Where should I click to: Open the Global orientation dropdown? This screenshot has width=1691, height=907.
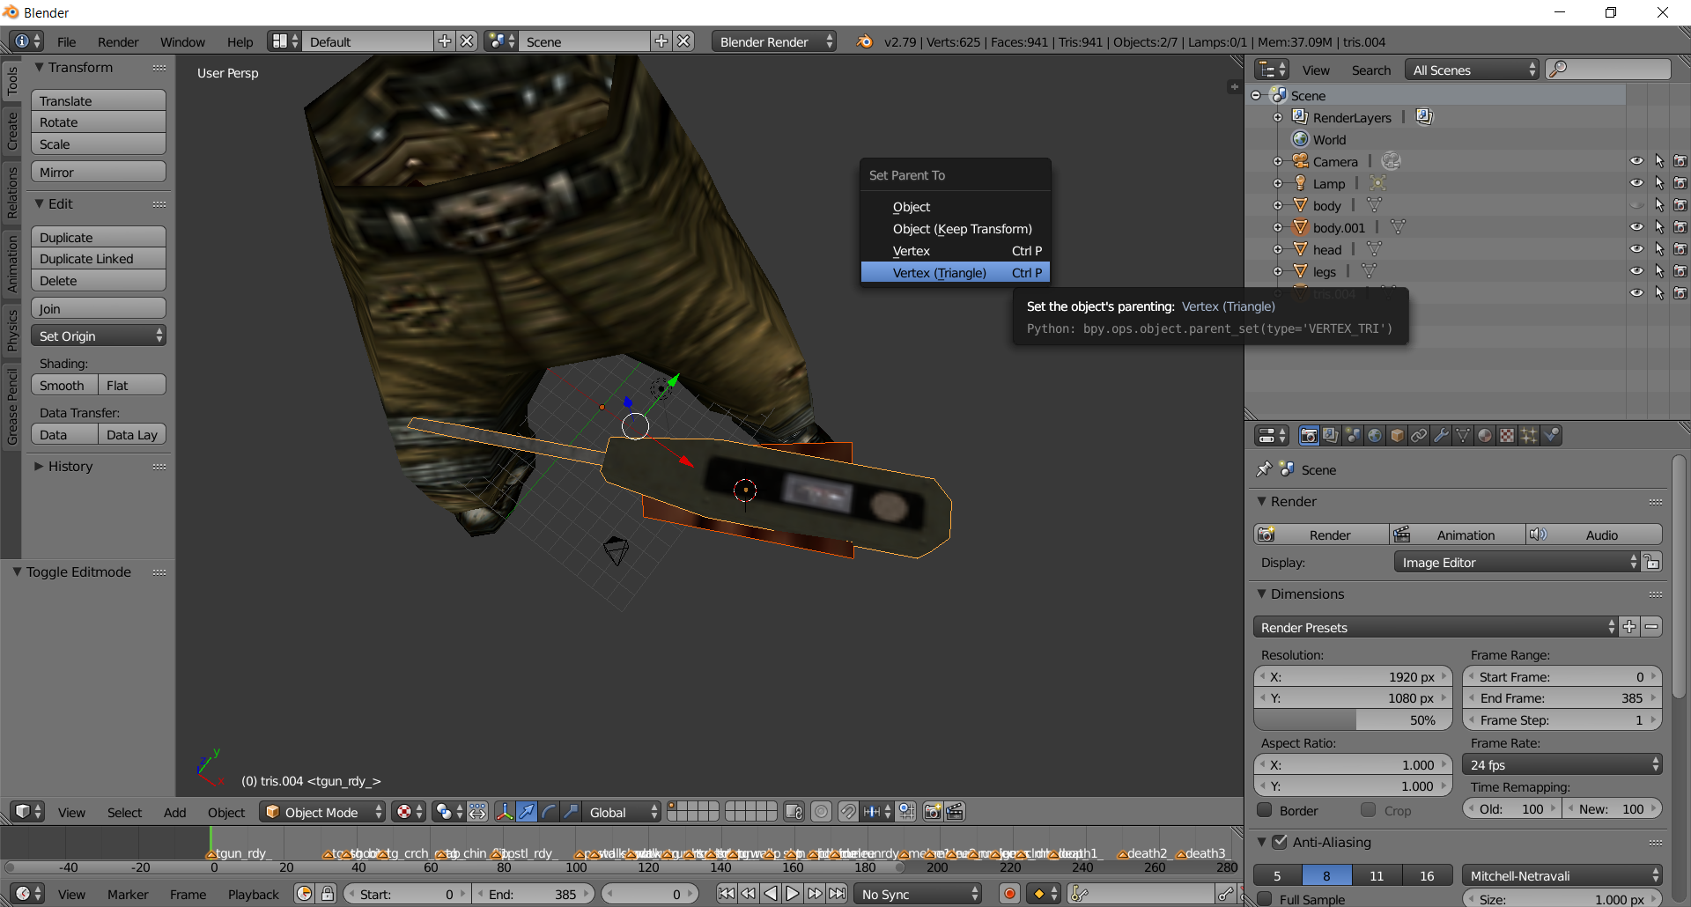click(623, 812)
